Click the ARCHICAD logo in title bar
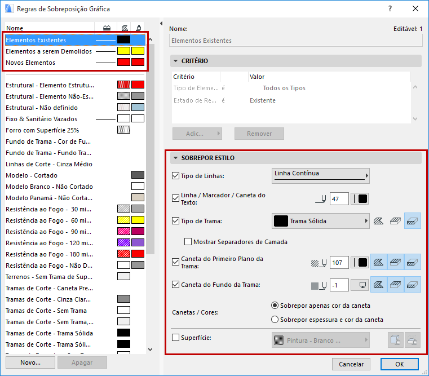Viewport: 429px width, 376px height. pos(9,8)
